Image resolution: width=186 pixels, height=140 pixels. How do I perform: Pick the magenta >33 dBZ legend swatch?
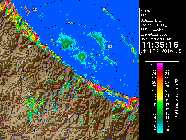pos(160,65)
